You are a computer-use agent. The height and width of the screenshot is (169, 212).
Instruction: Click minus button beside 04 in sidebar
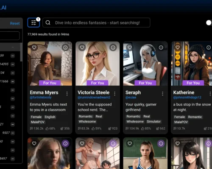13,73
